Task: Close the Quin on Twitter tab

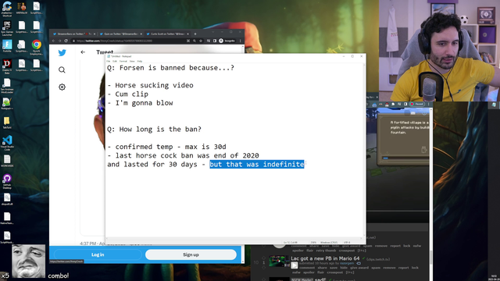Action: [141, 34]
